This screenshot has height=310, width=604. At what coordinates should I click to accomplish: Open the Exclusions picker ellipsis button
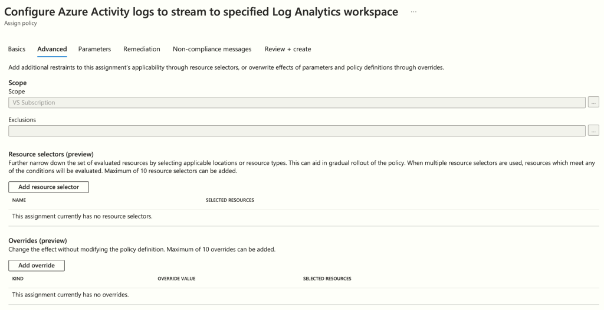pos(593,130)
